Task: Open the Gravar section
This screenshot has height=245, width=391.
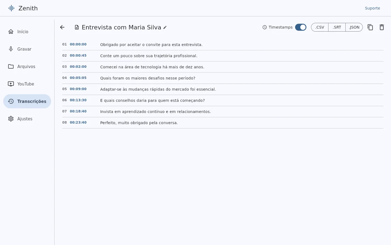Action: [27, 49]
